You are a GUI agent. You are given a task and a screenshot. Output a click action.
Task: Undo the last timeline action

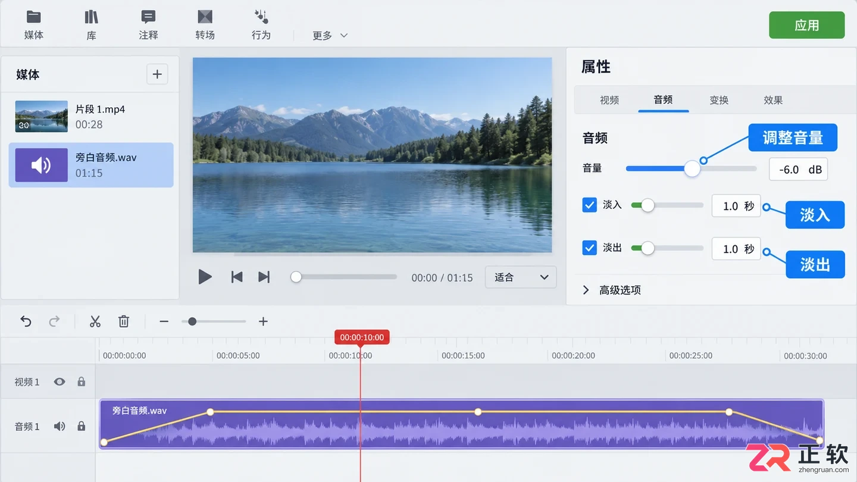coord(26,321)
